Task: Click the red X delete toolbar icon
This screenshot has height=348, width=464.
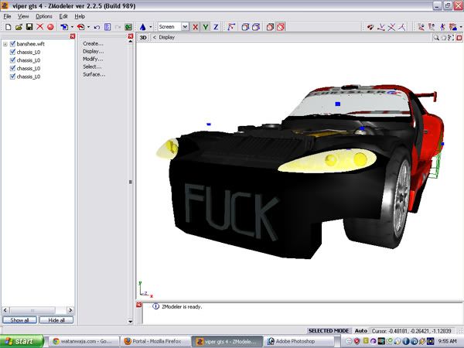Action: point(39,27)
